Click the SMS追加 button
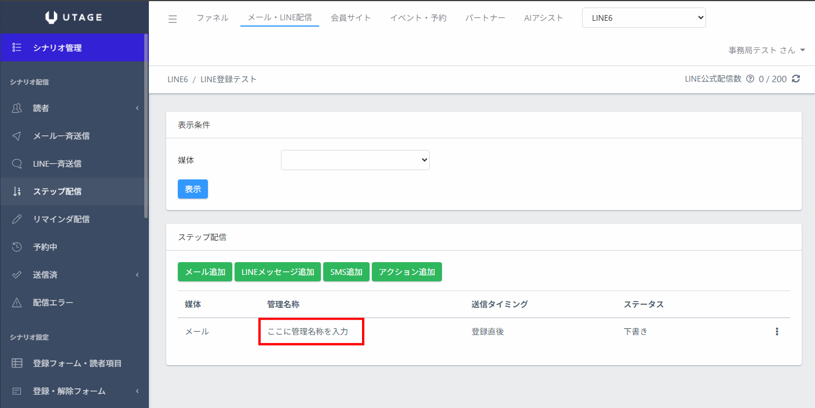This screenshot has width=815, height=408. (x=346, y=272)
